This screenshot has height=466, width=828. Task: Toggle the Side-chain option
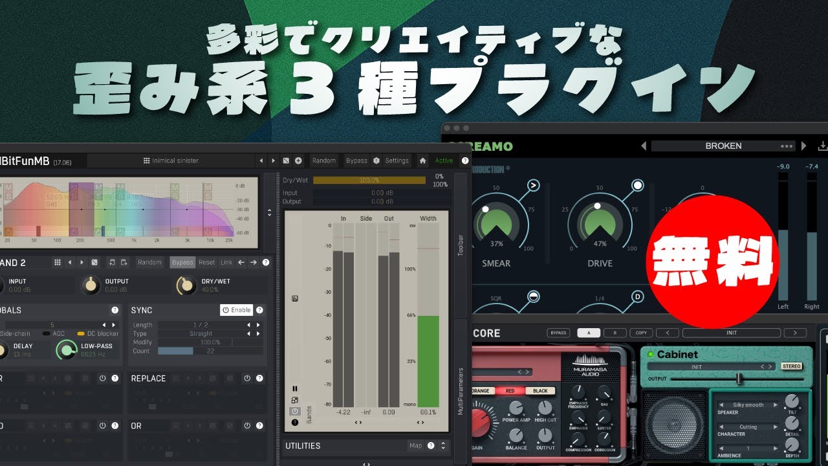pyautogui.click(x=14, y=333)
